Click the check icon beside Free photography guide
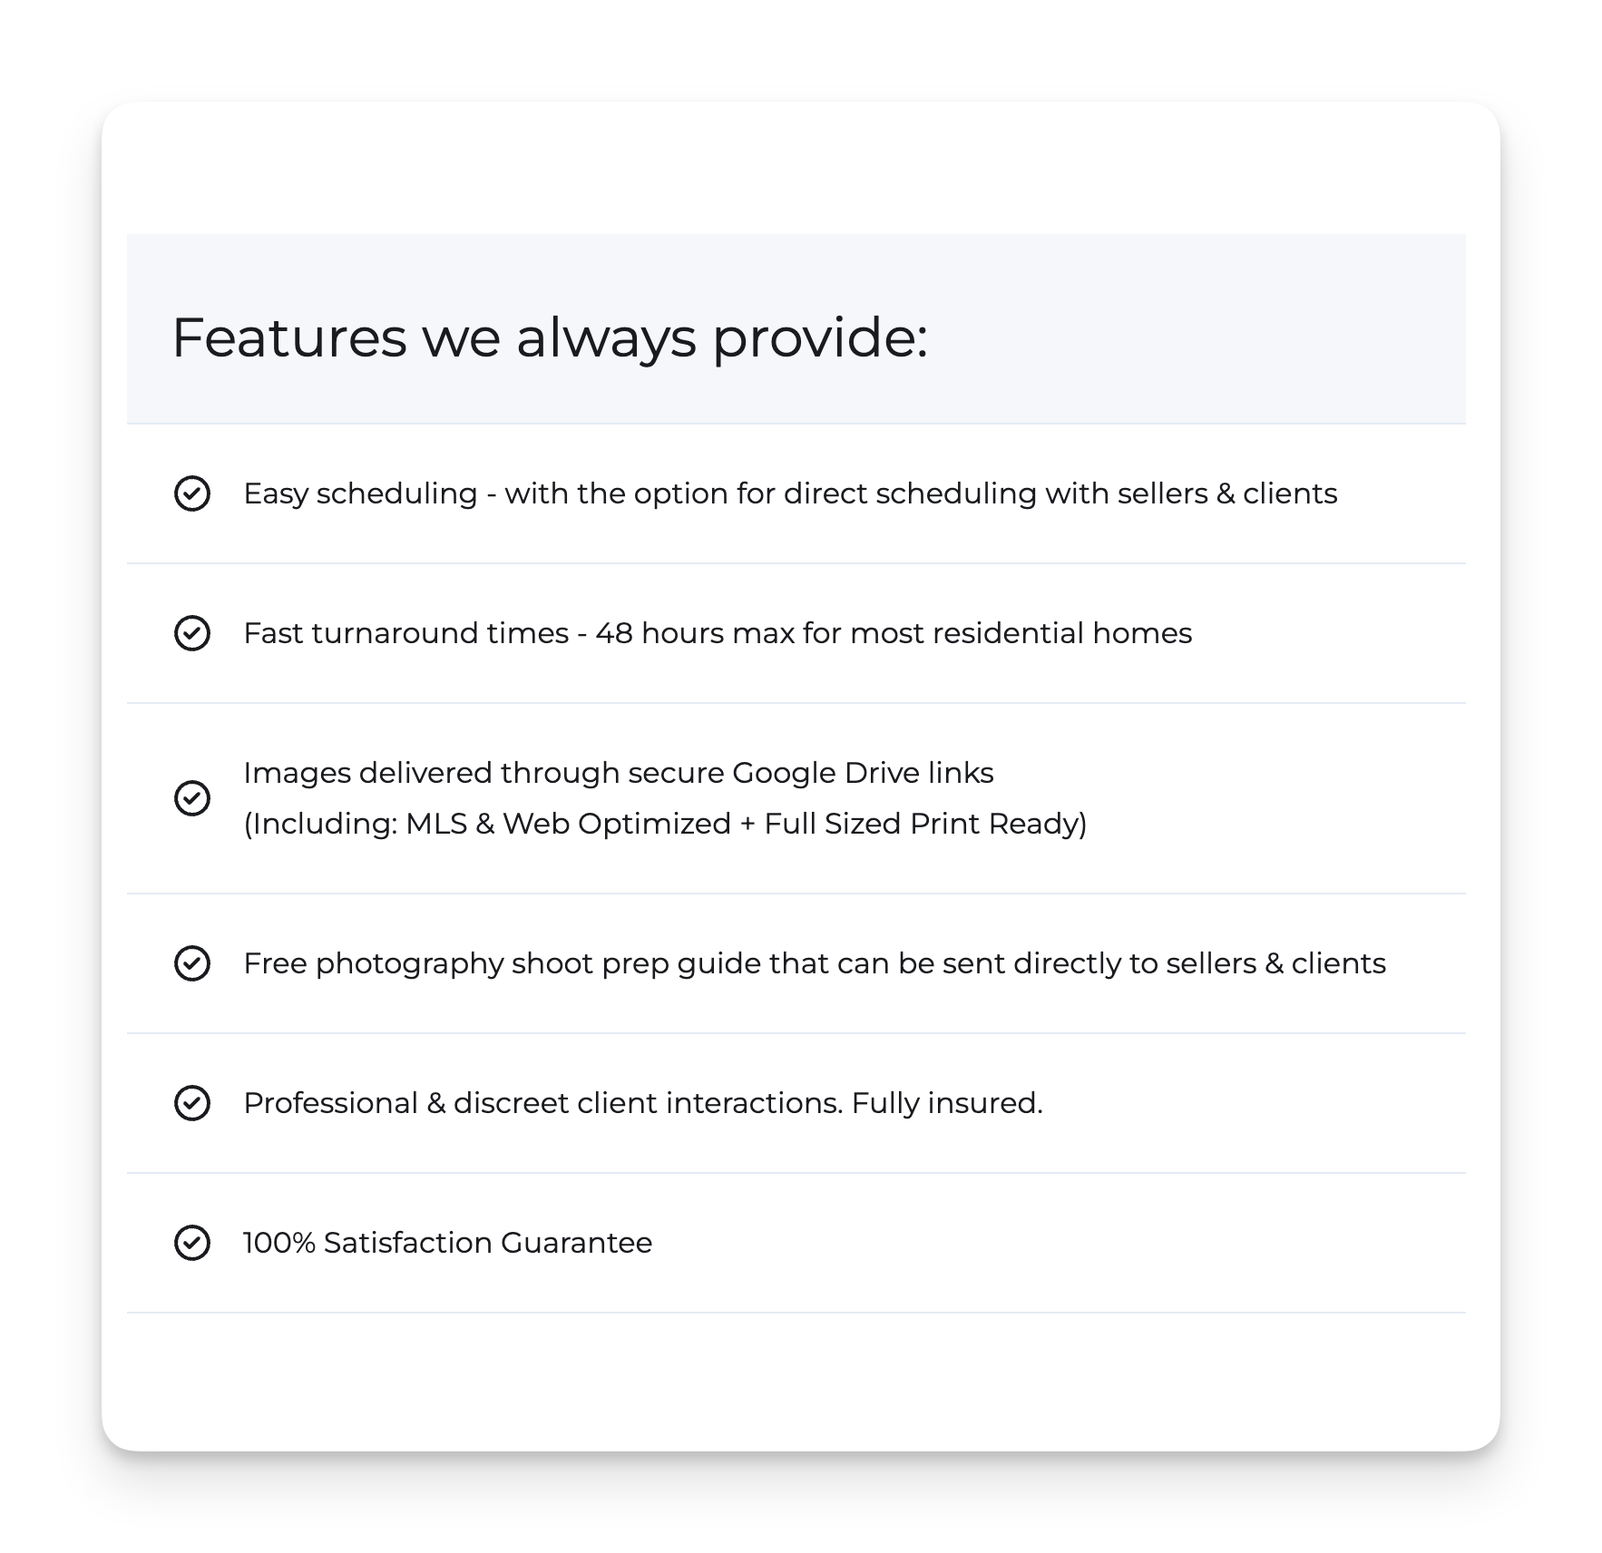Image resolution: width=1602 pixels, height=1553 pixels. point(191,963)
